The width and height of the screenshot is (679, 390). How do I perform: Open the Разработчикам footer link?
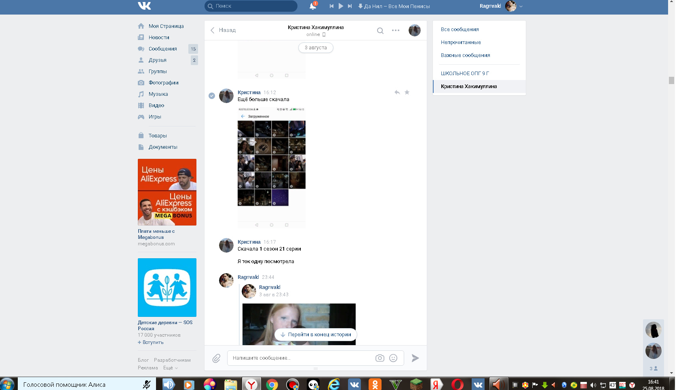172,360
